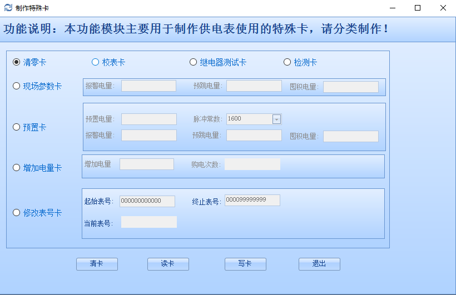Viewport: 456px width, 295px height.
Task: Select the 修改表号卡 radio button
Action: pos(17,213)
